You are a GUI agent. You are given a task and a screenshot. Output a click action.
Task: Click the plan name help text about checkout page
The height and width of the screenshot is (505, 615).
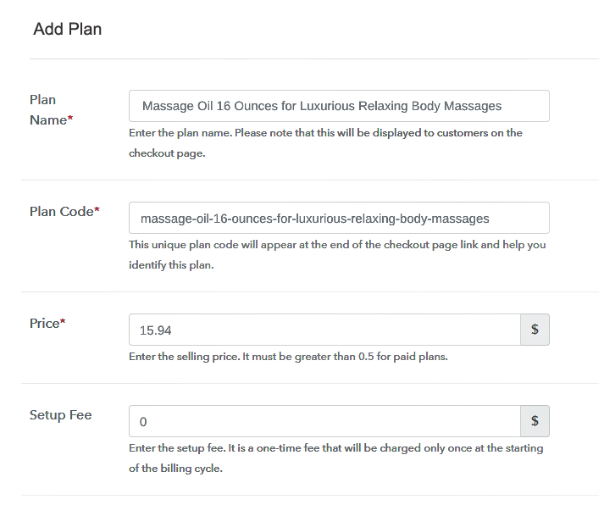pos(325,143)
